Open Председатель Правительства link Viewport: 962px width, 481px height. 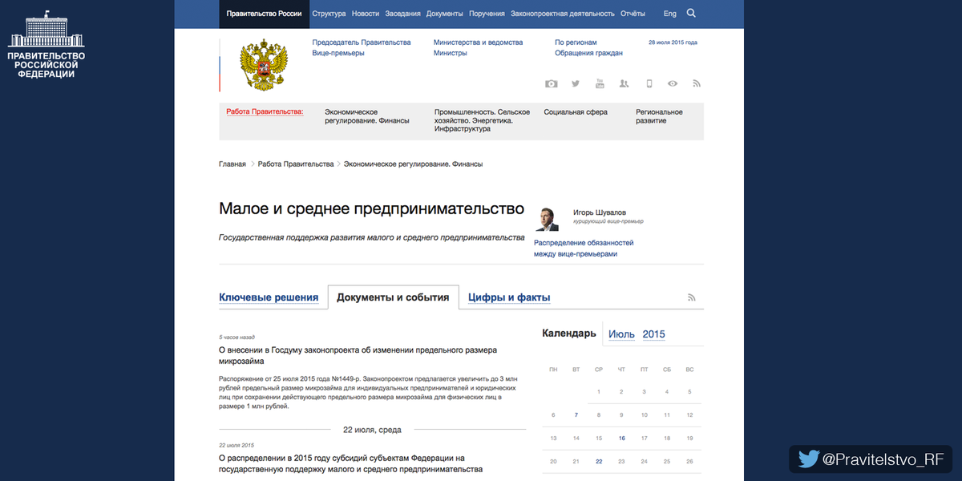(362, 42)
